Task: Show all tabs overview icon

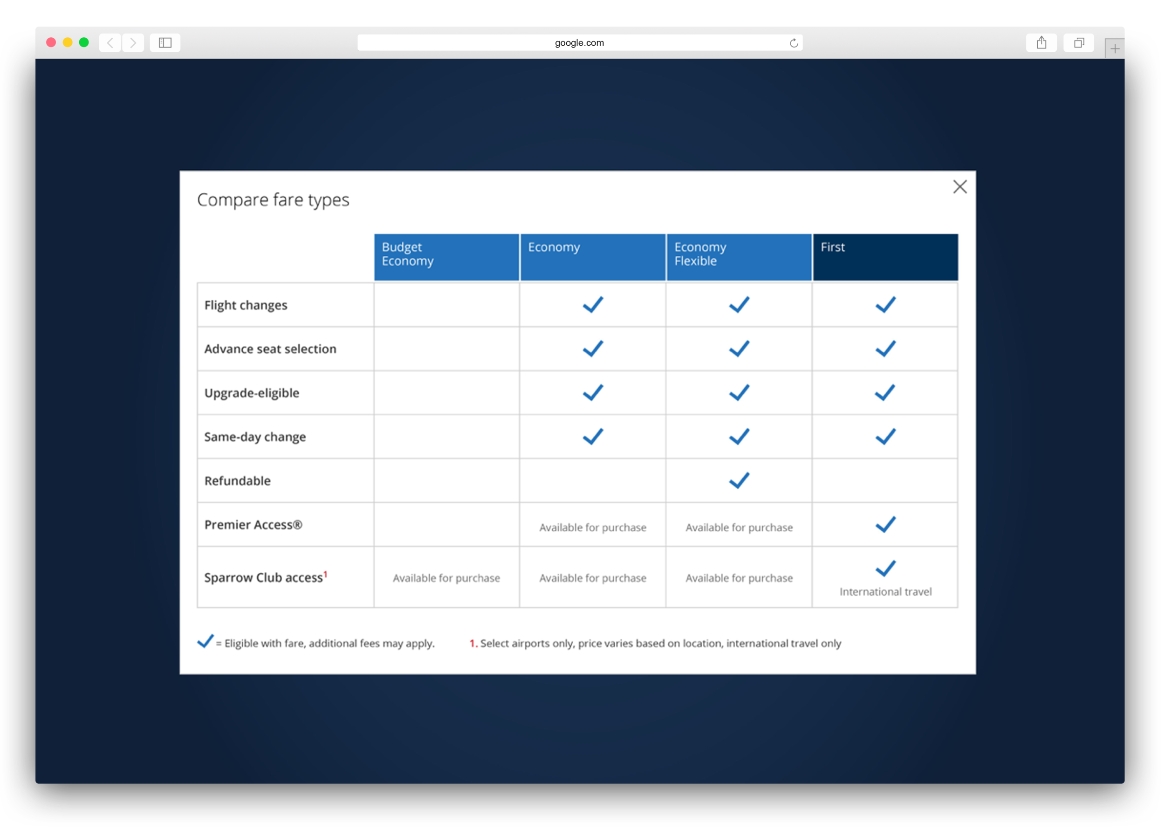Action: tap(1079, 42)
